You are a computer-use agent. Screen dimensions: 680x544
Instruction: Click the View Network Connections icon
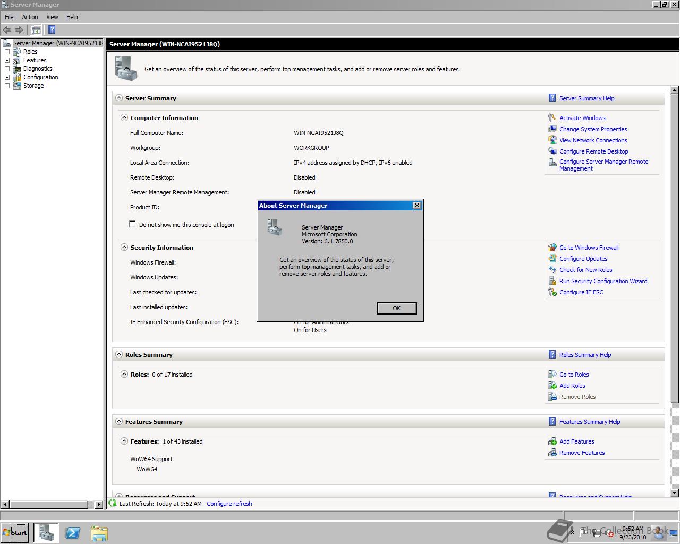point(552,140)
